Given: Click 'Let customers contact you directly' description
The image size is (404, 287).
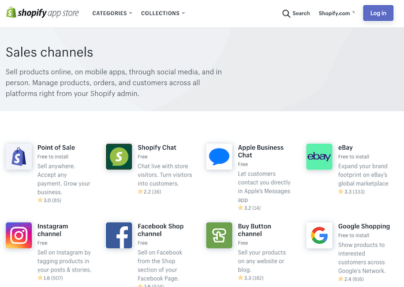Looking at the screenshot, I should (264, 187).
